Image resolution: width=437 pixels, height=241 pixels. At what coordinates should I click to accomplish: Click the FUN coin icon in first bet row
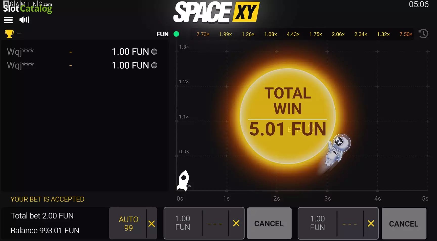(154, 52)
